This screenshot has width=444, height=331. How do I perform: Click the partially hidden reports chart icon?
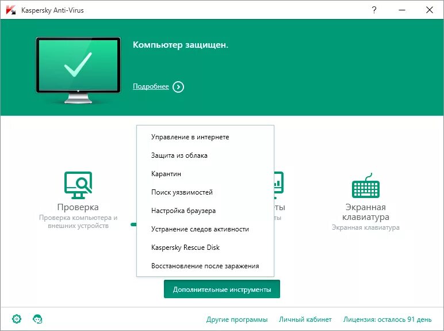click(278, 185)
